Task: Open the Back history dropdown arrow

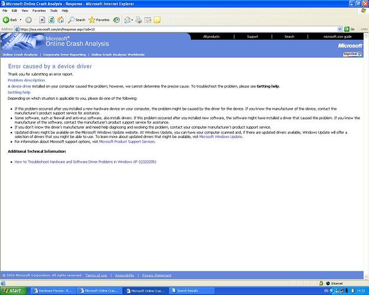Action: click(21, 20)
